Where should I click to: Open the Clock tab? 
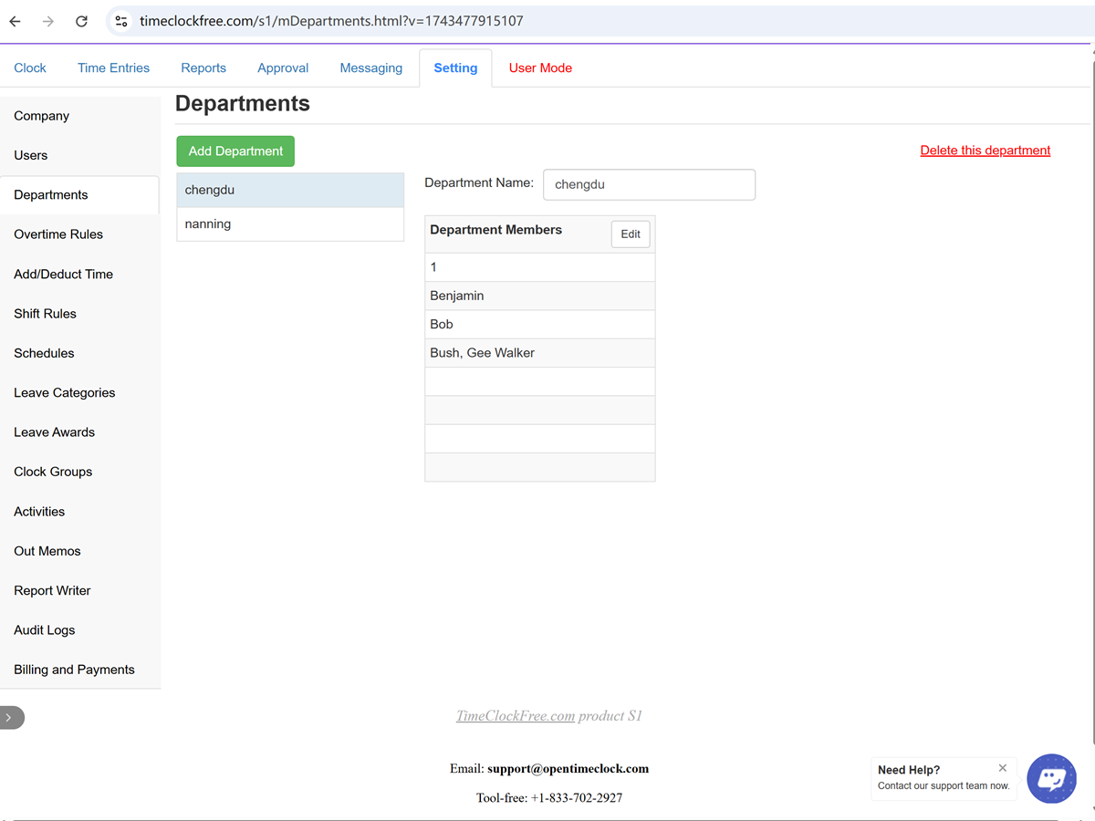tap(30, 68)
